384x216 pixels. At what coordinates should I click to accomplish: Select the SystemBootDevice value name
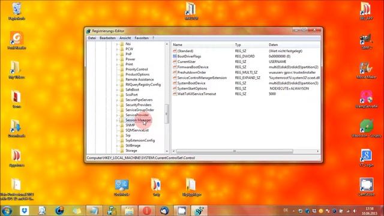[x=191, y=83]
